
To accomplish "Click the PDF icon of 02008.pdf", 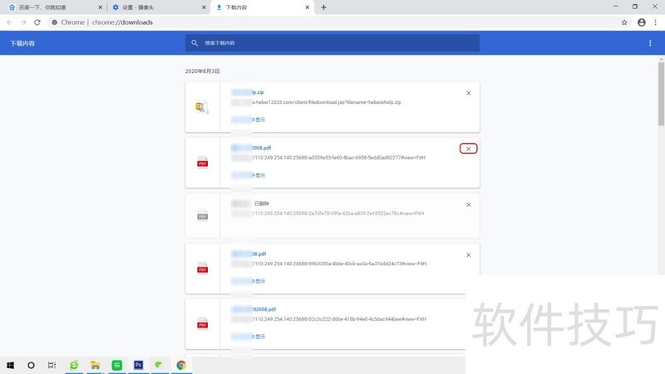I will click(202, 324).
